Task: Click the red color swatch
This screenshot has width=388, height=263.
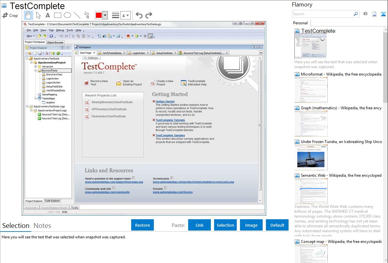Action: (x=99, y=15)
